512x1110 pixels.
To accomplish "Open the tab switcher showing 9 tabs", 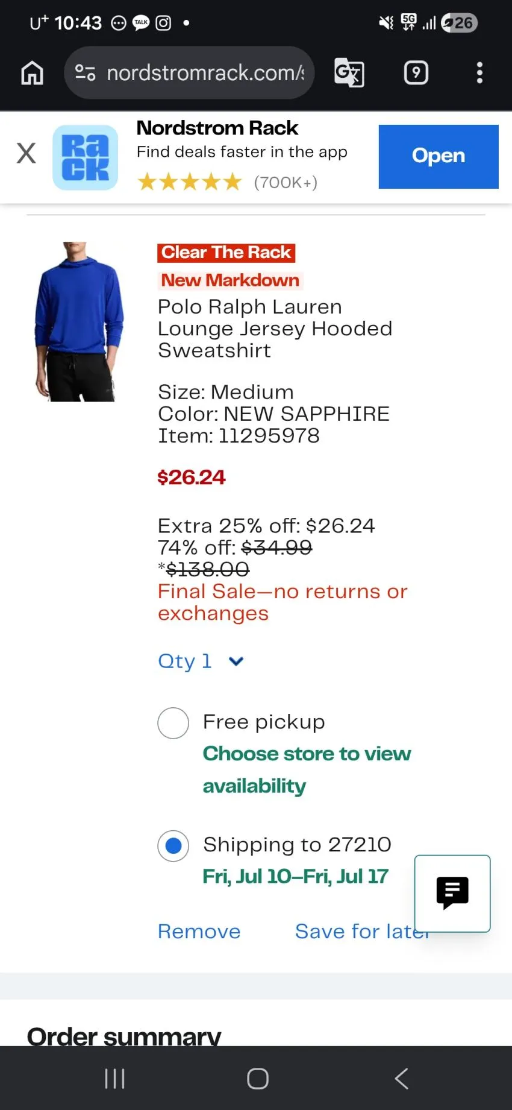I will [x=416, y=73].
